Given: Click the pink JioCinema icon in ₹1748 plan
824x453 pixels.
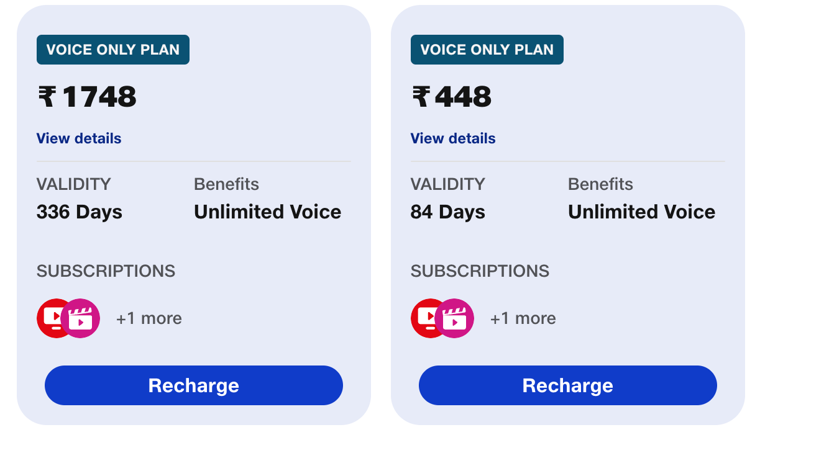Looking at the screenshot, I should coord(82,319).
